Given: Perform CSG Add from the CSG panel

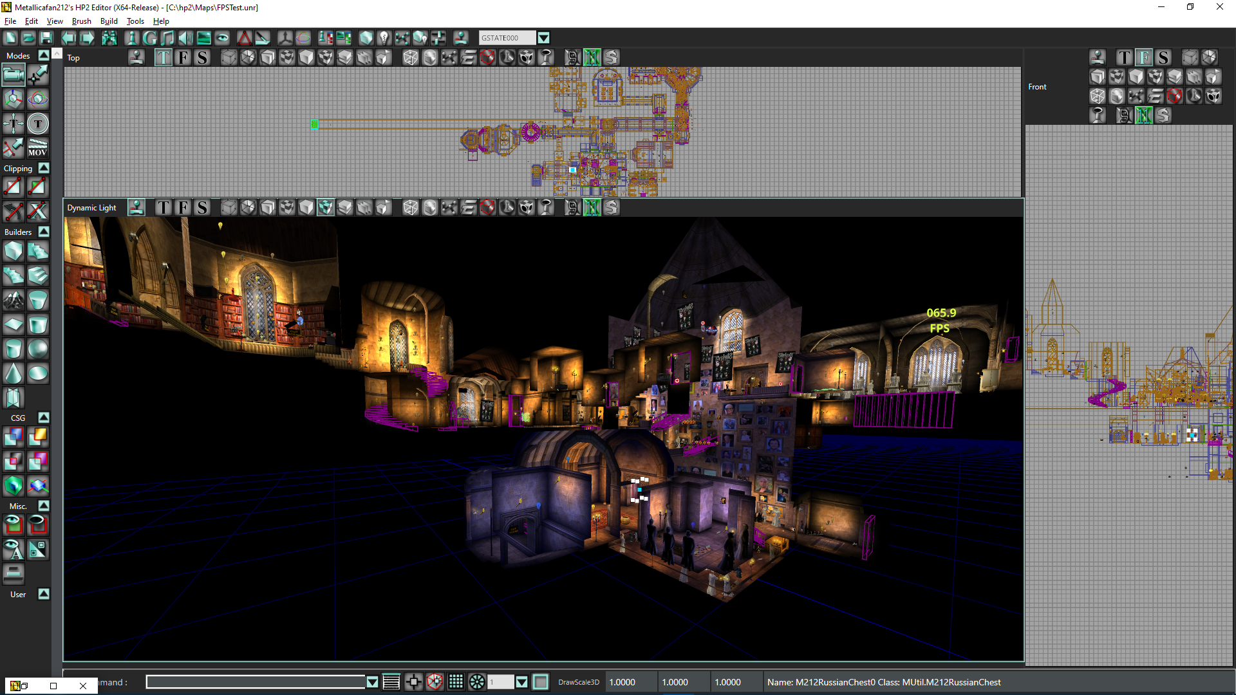Looking at the screenshot, I should tap(13, 436).
